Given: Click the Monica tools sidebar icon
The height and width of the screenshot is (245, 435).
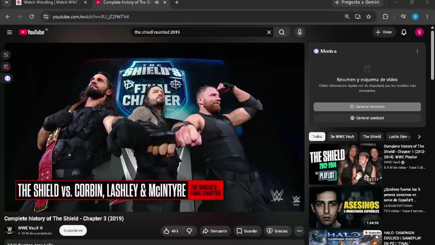Looking at the screenshot, I should click(6, 66).
